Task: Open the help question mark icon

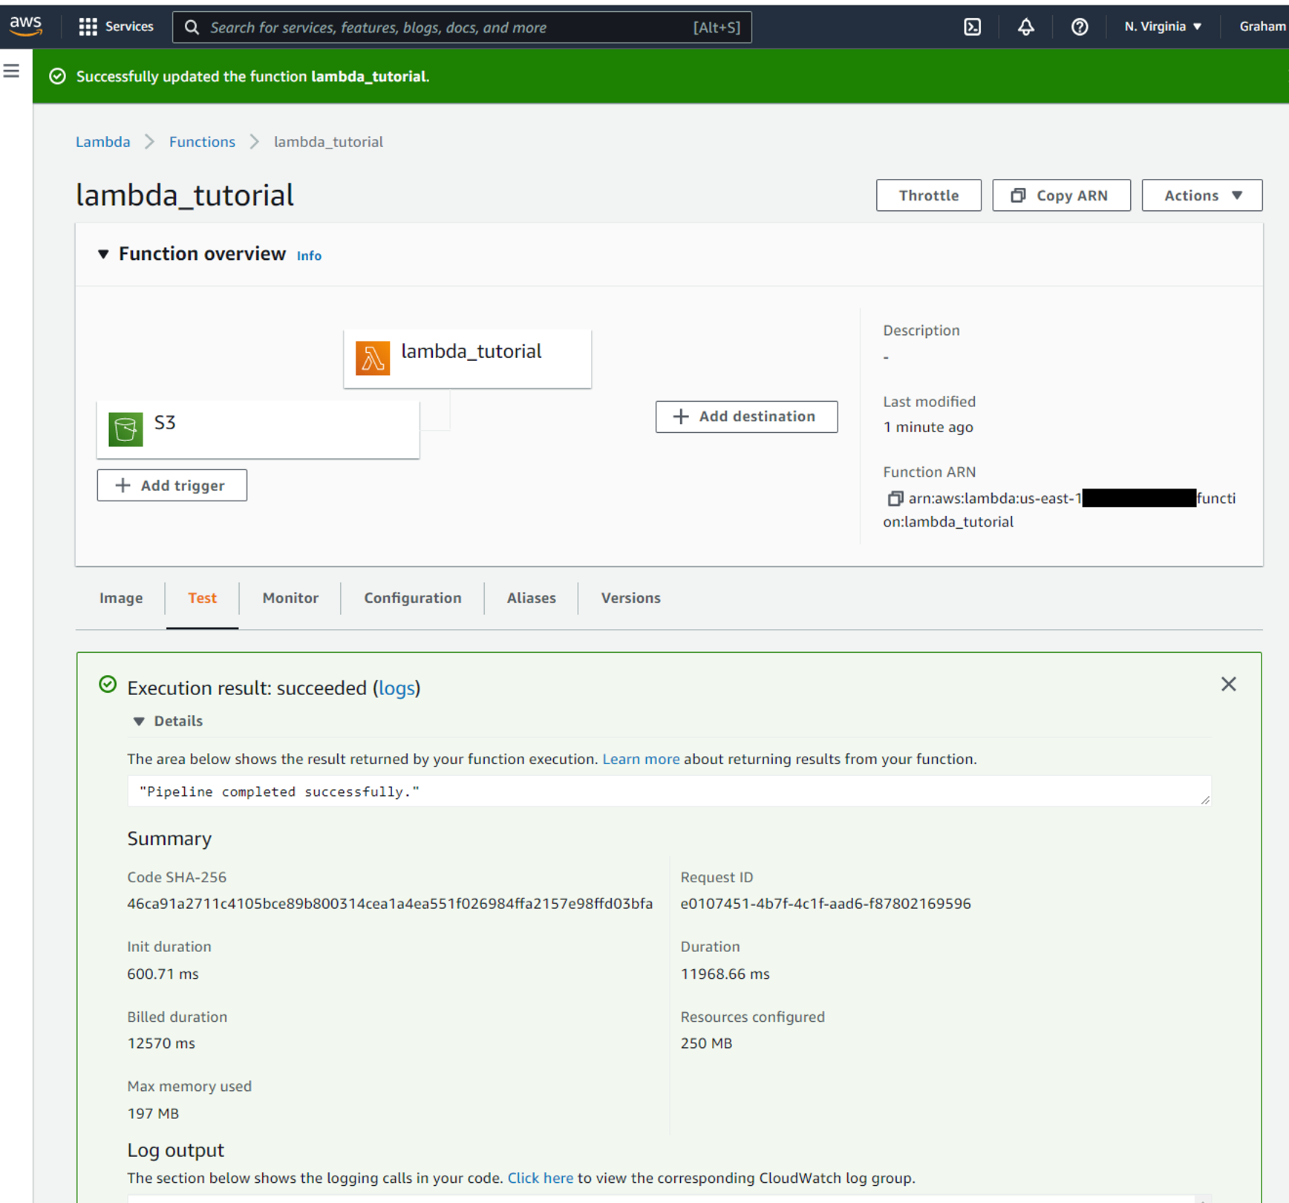Action: (x=1080, y=27)
